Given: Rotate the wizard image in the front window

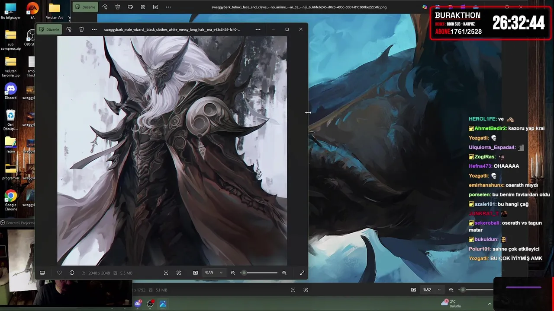Looking at the screenshot, I should (69, 29).
